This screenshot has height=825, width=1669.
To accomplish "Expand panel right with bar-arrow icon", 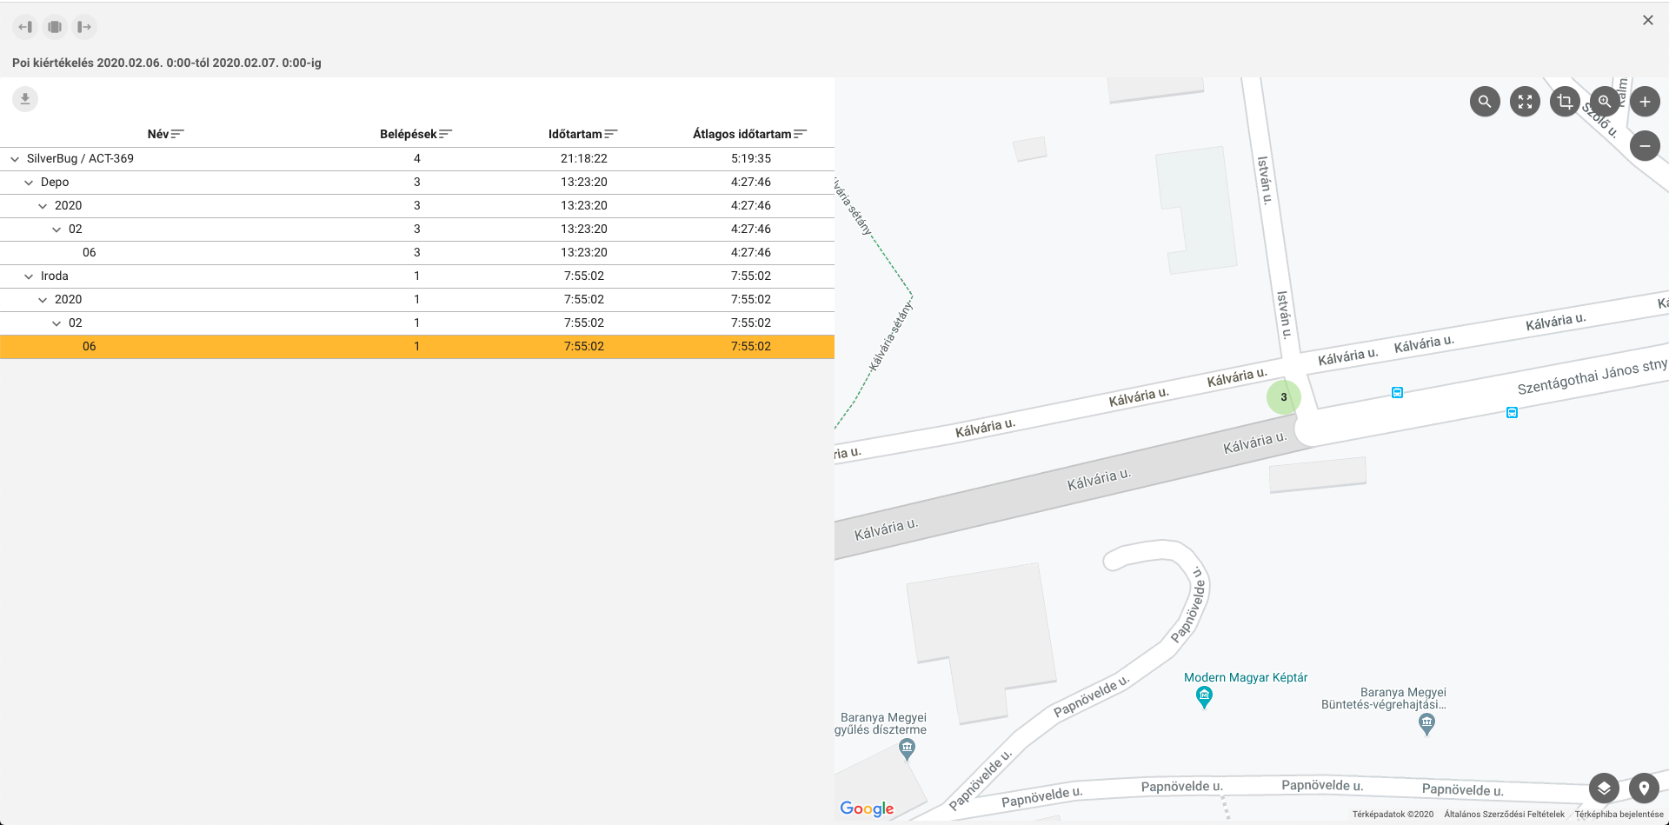I will pyautogui.click(x=84, y=27).
